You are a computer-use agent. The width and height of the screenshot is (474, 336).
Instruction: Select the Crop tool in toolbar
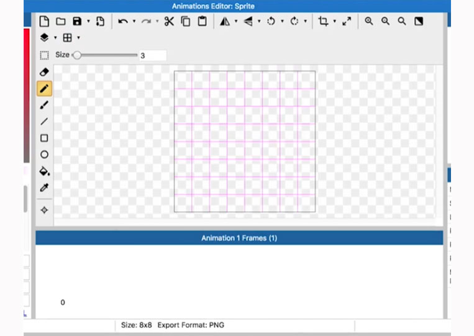click(323, 21)
